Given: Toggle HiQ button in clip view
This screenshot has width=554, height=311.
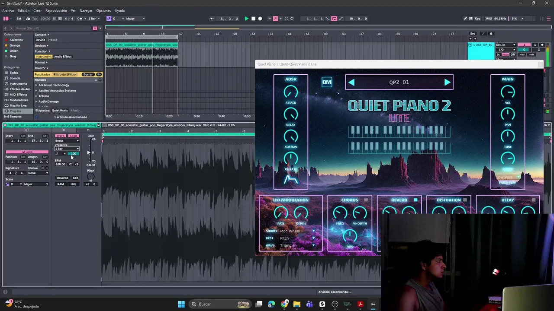Looking at the screenshot, I should point(73,184).
